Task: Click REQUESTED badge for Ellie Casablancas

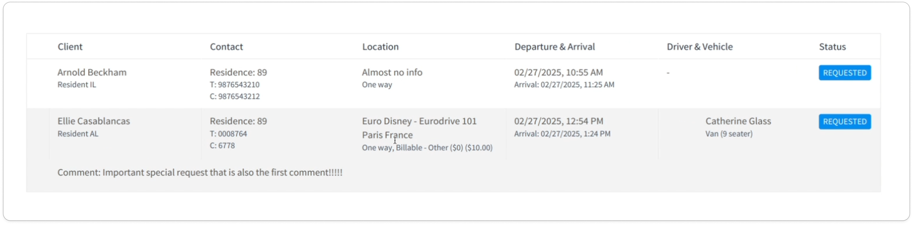Action: tap(844, 122)
